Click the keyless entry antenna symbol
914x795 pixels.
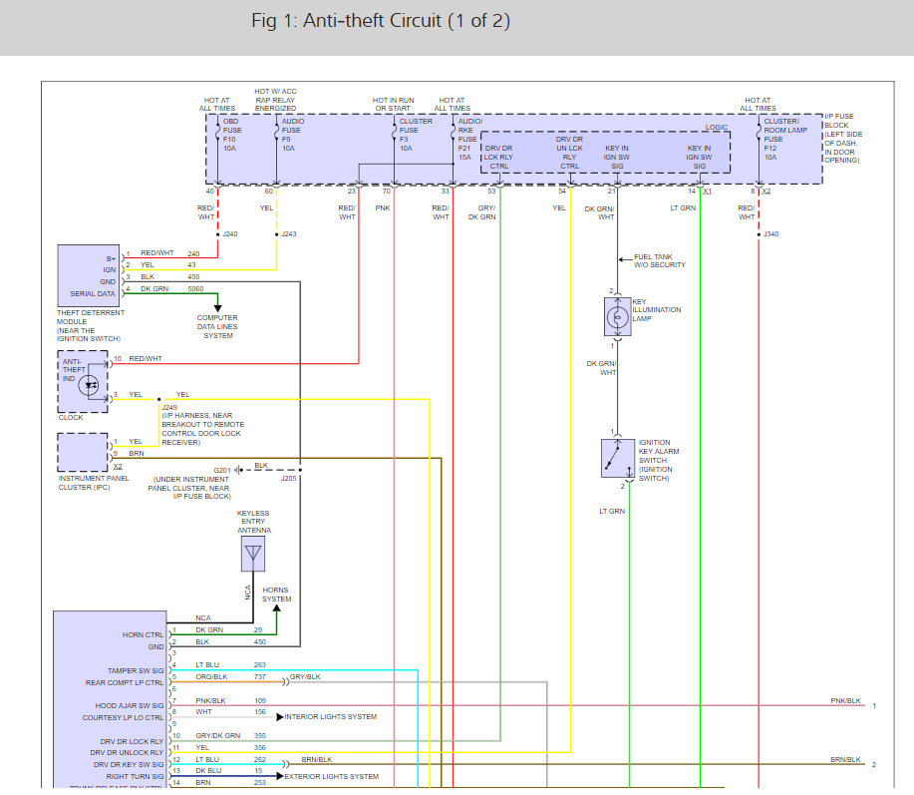[x=253, y=554]
